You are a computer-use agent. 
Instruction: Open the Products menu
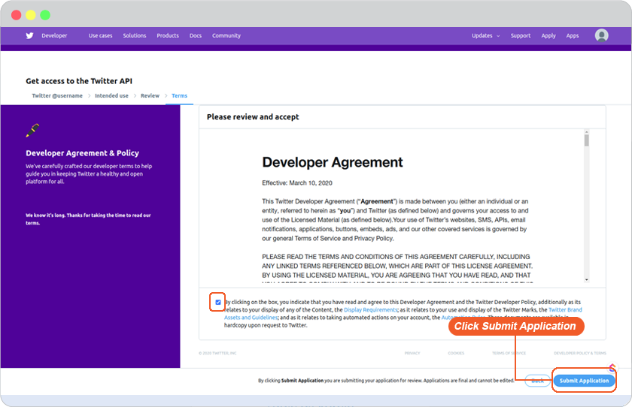coord(168,36)
